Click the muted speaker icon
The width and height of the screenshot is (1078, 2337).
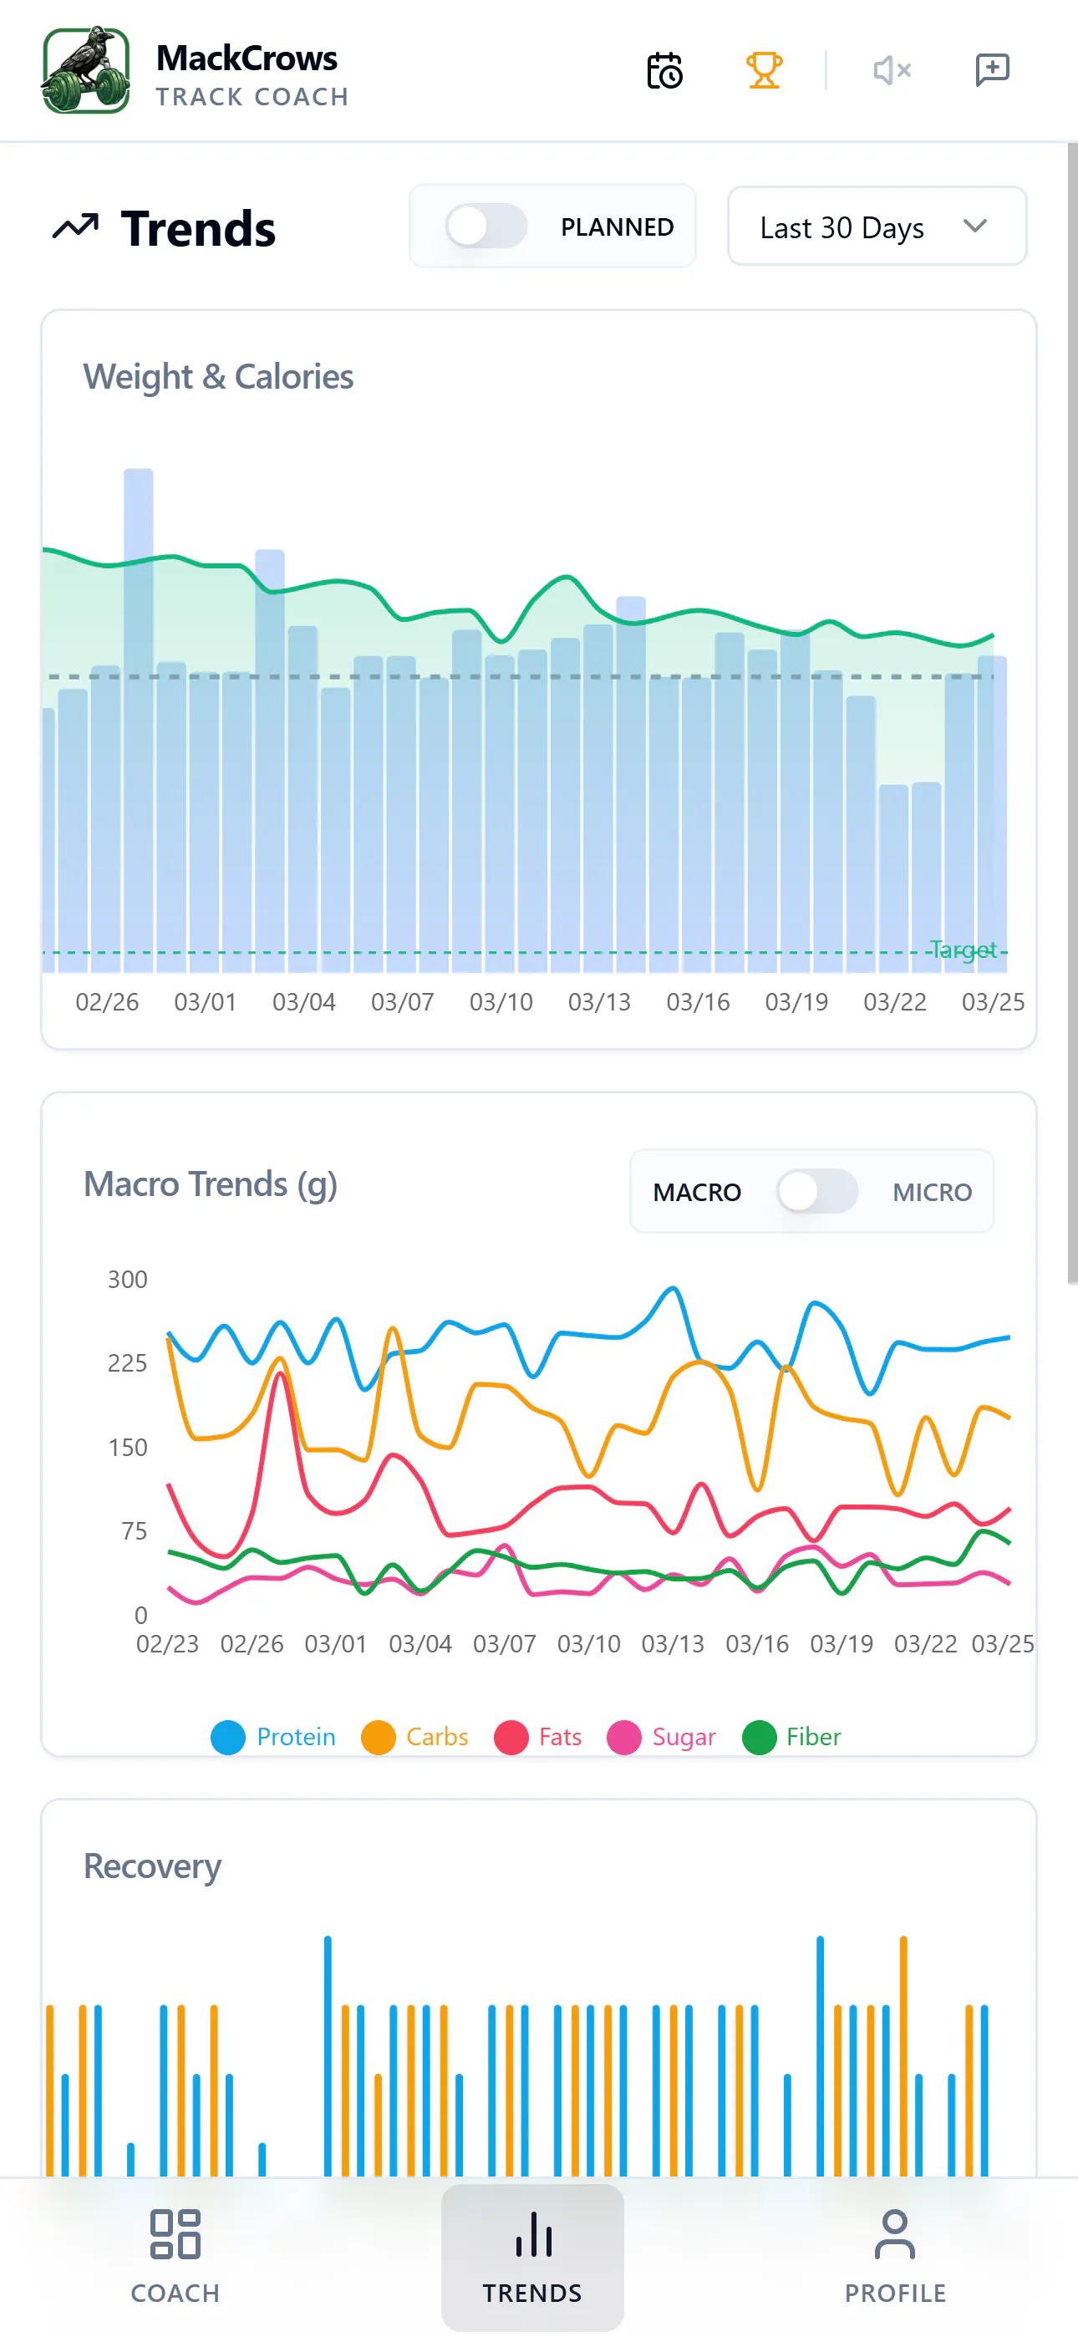tap(892, 71)
